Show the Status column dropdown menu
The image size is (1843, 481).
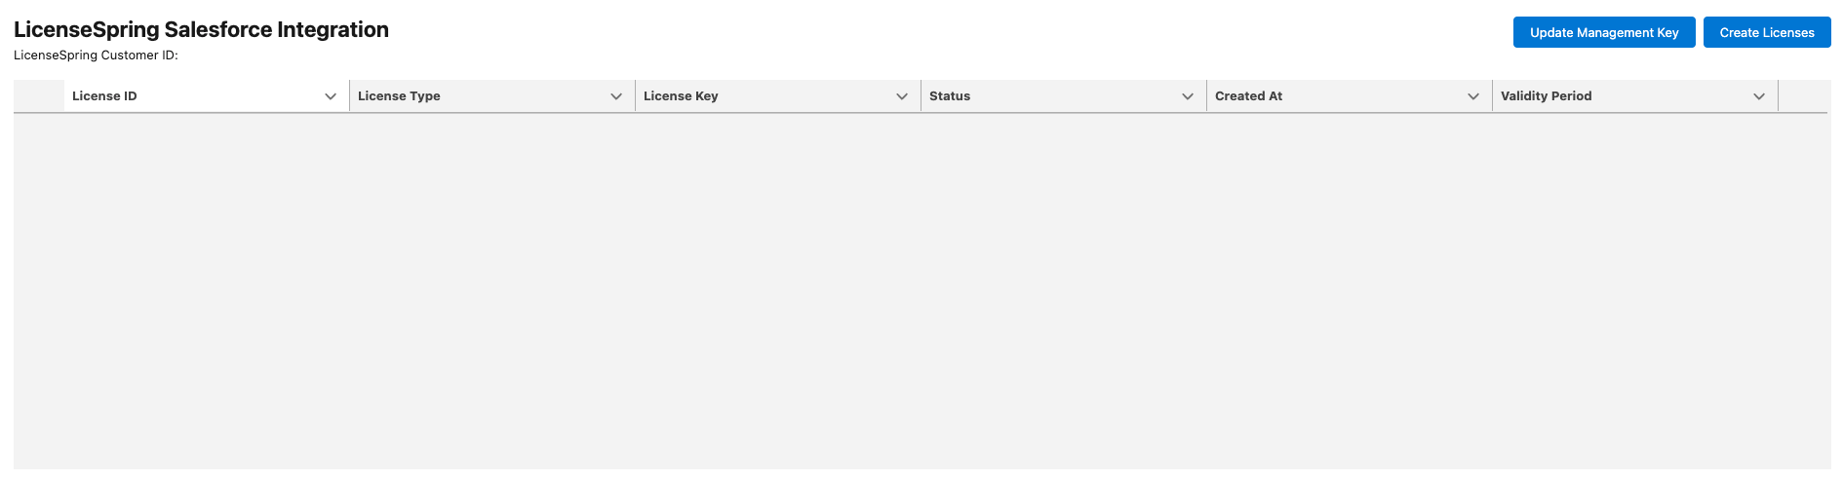[1188, 96]
